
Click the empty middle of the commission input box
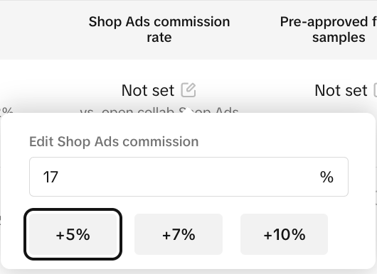(x=188, y=177)
